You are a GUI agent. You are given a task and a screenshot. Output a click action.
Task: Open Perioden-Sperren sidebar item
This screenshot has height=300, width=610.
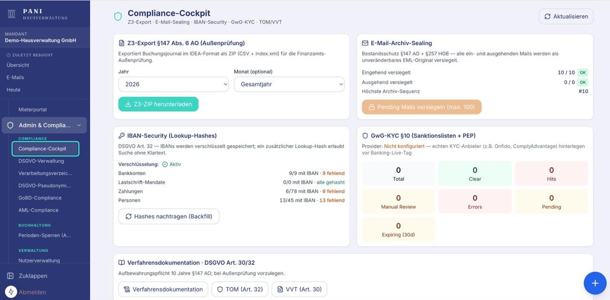[x=44, y=235]
